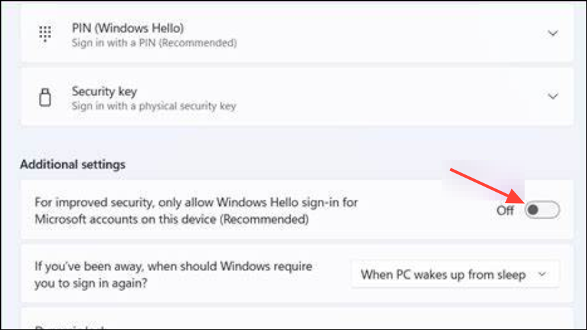The image size is (587, 330).
Task: Click the Off label beside the toggle
Action: tap(505, 211)
